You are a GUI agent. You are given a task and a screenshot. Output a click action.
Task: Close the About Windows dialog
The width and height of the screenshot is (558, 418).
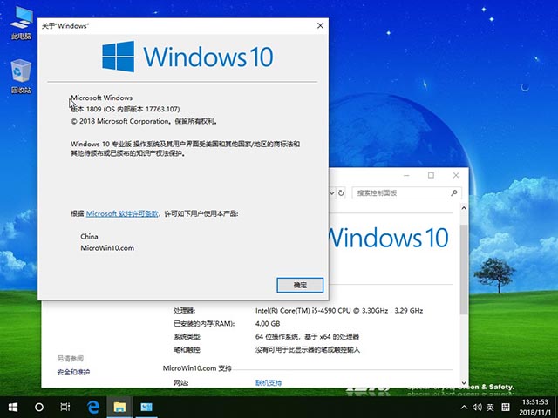pos(320,25)
